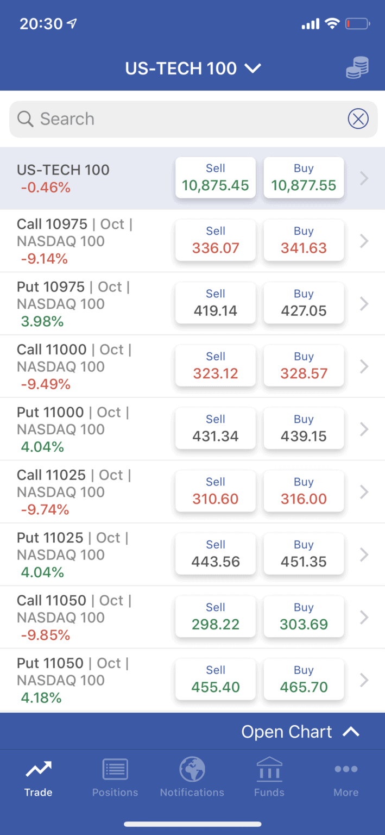Expand details for Put 11050 Oct row
385x835 pixels.
click(x=364, y=680)
